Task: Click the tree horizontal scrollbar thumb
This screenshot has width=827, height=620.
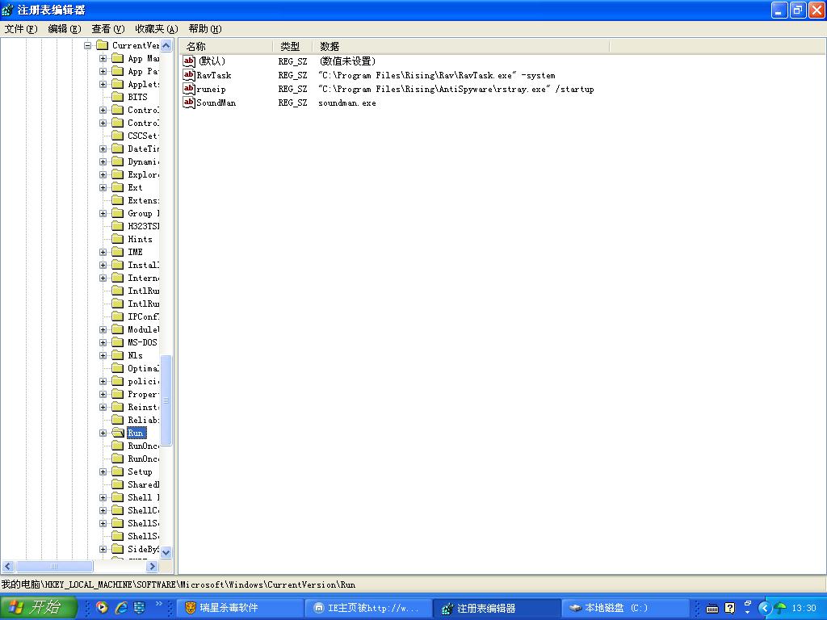Action: (54, 566)
